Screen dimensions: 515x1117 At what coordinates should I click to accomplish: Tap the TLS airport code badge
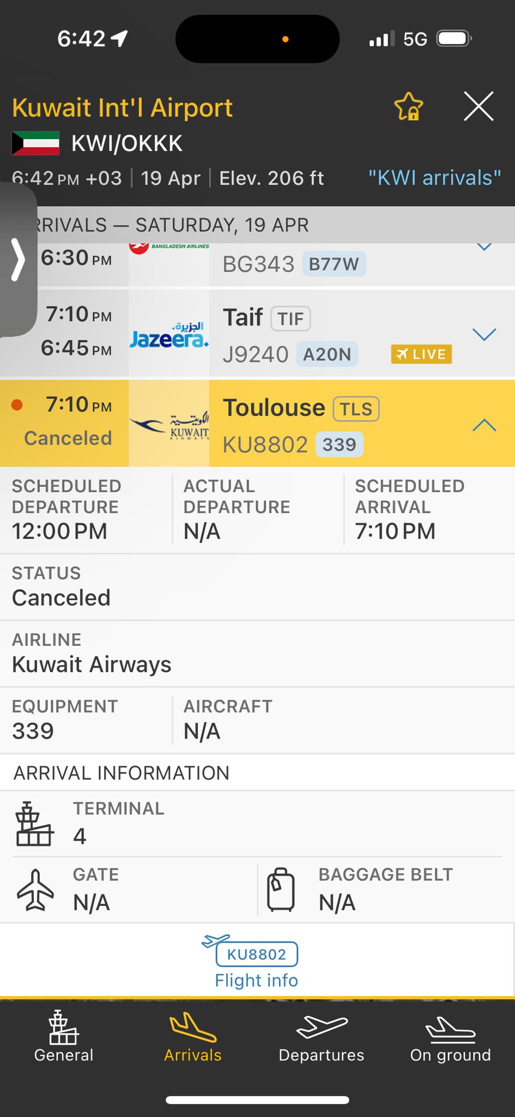click(x=356, y=409)
